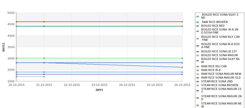The image size is (245, 108).
Task: Click the STEAM RICE SONA MASURI 2ND marker
Action: (x=198, y=98)
